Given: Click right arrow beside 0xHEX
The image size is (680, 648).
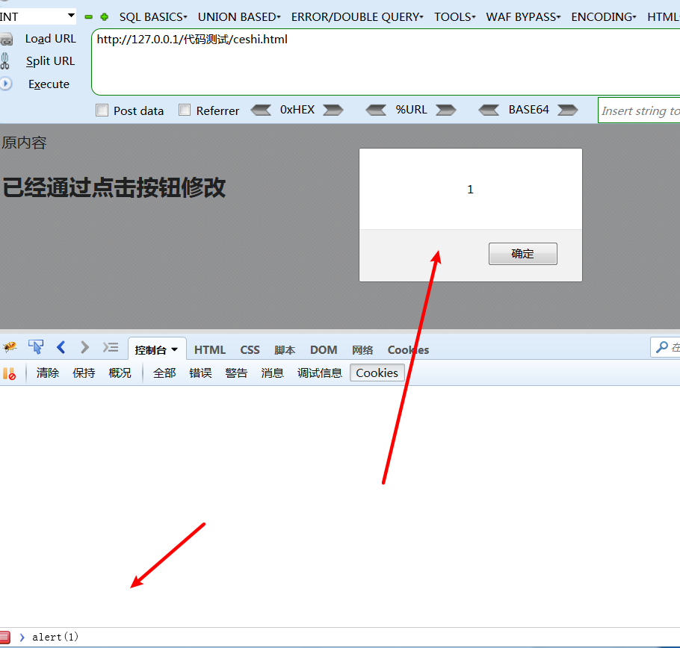Looking at the screenshot, I should pos(333,110).
